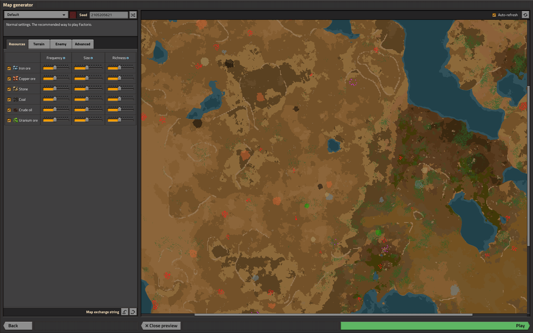Open the Enemy tab
533x333 pixels.
tap(61, 44)
